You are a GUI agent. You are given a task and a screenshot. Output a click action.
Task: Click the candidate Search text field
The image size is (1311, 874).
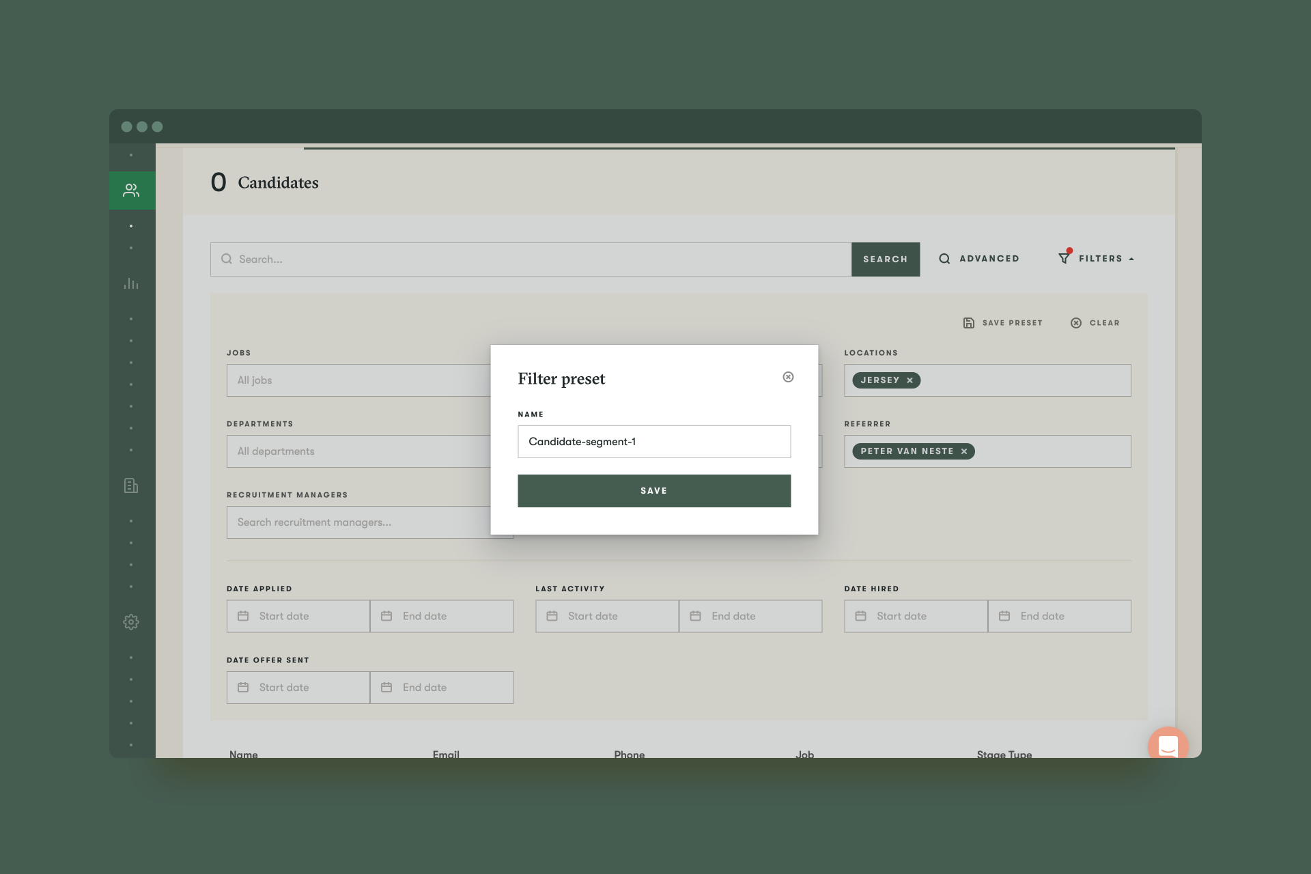coord(533,259)
